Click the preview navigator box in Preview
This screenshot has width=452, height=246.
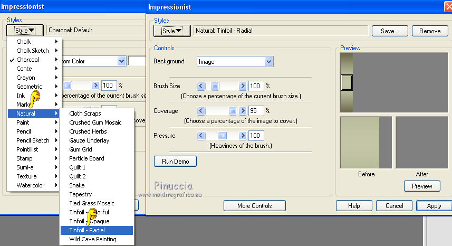[x=347, y=82]
